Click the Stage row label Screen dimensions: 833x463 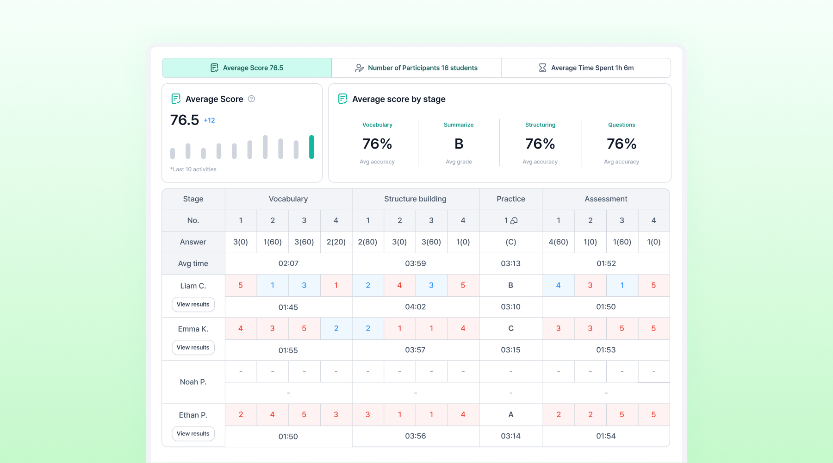click(193, 199)
